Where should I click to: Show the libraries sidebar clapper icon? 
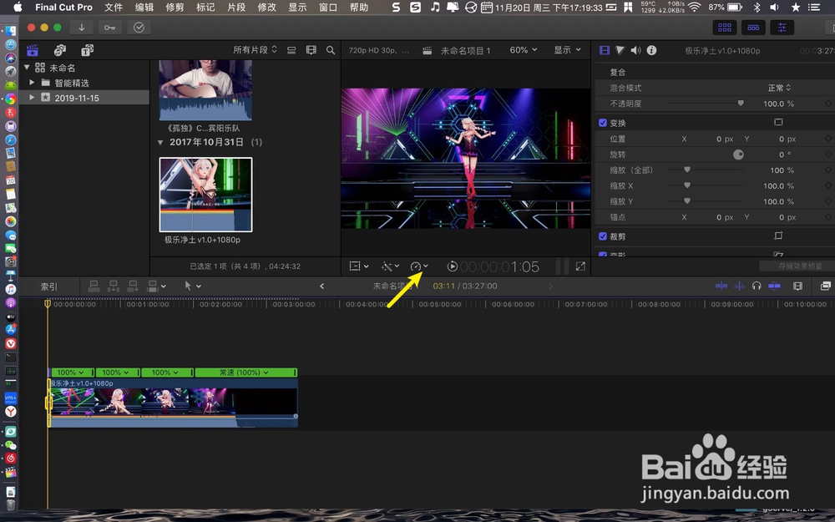pyautogui.click(x=33, y=50)
